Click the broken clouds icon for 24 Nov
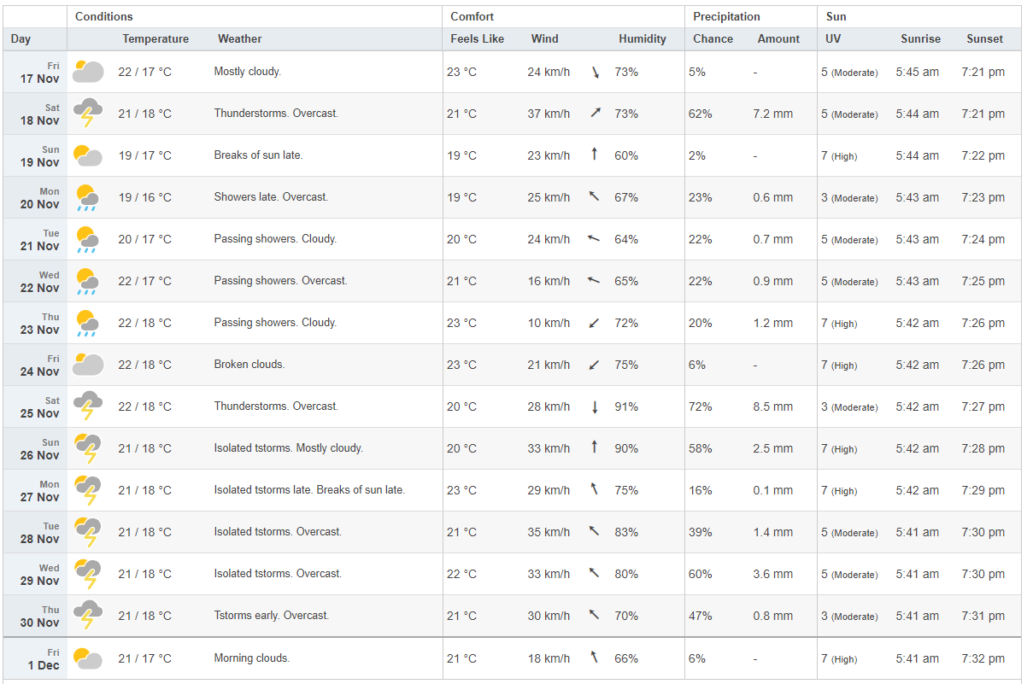Image resolution: width=1027 pixels, height=684 pixels. [x=87, y=365]
